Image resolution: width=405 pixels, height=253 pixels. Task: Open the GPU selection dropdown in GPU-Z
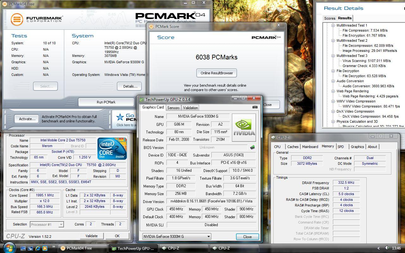point(177,236)
